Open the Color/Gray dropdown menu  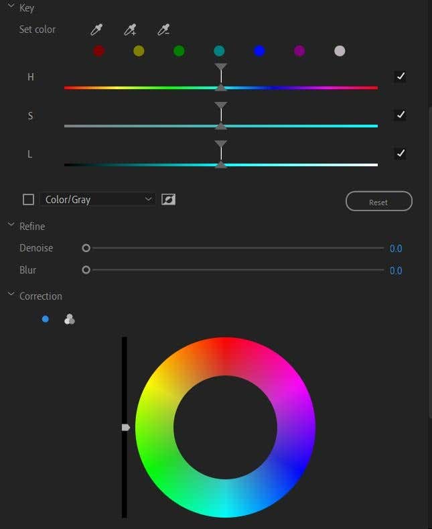point(98,199)
